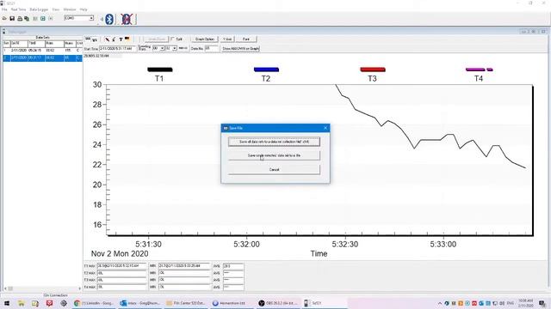Screen dimensions: 551x309
Task: Open the File menu
Action: (4, 9)
